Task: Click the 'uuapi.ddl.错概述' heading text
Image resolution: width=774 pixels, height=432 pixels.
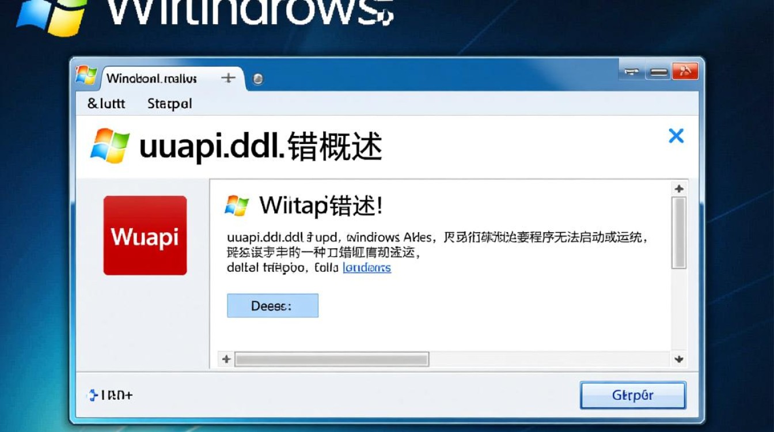Action: 260,147
